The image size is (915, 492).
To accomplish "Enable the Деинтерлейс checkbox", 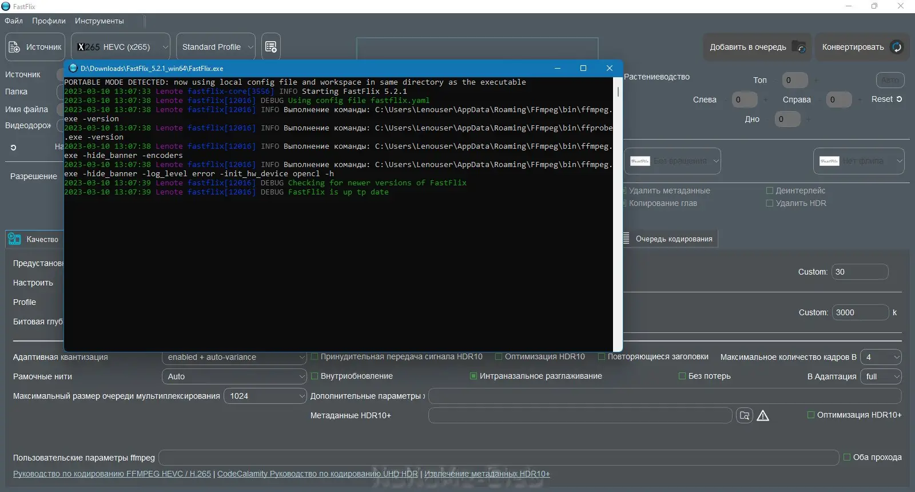I will pos(770,191).
